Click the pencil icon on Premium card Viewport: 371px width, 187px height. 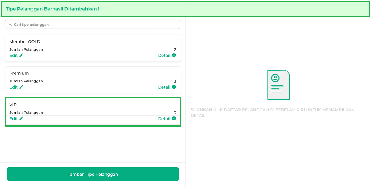tap(21, 87)
